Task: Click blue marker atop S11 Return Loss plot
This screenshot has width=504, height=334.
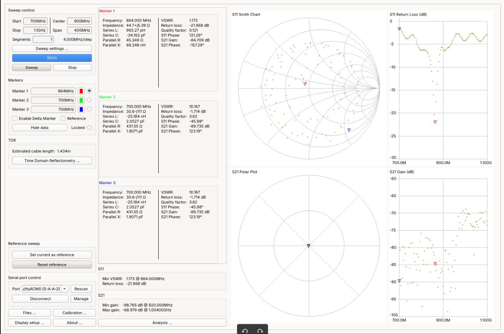Action: pos(399,29)
